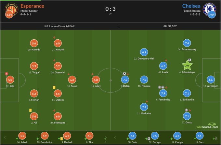The width and height of the screenshot is (221, 145).
Task: Click the WhoScored logo watermark
Action: [x=206, y=125]
